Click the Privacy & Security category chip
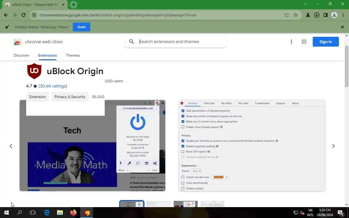The width and height of the screenshot is (349, 218). [70, 97]
